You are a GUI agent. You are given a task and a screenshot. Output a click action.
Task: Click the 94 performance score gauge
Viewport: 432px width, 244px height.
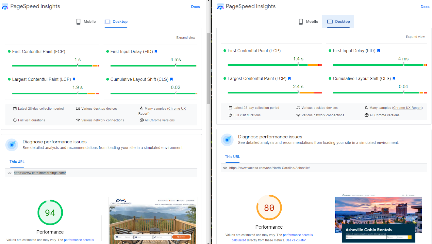tap(50, 212)
